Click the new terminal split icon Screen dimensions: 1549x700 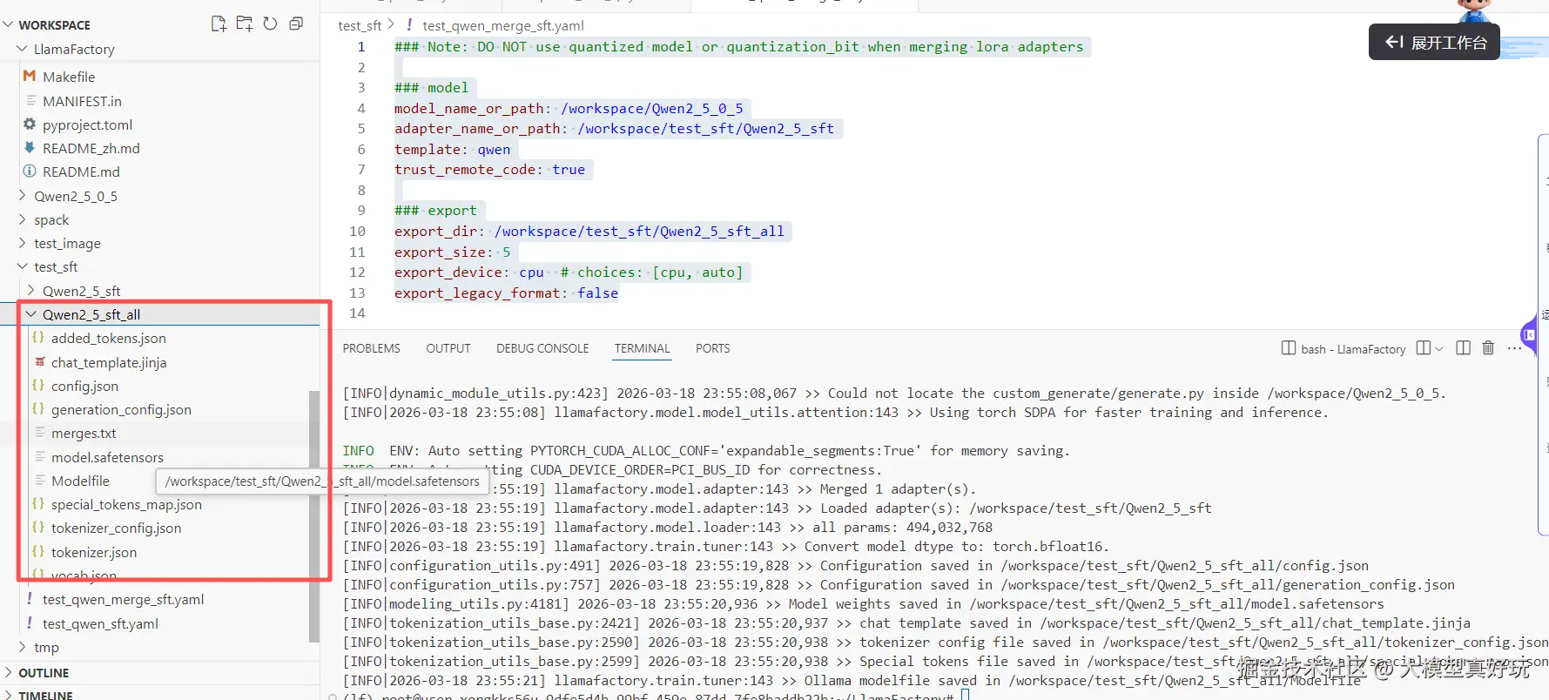pos(1424,347)
